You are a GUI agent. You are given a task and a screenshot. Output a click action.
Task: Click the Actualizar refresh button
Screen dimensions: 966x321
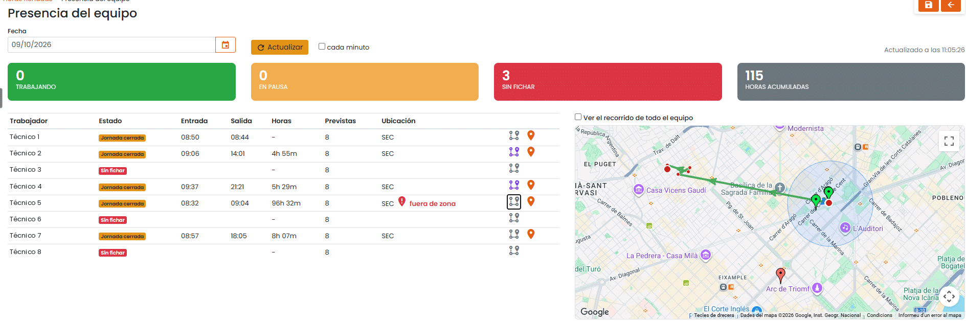(280, 47)
